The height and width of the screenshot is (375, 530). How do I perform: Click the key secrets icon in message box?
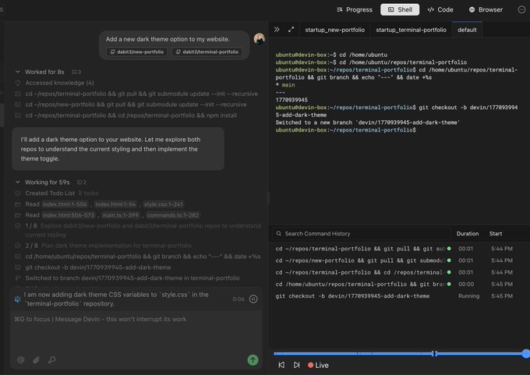tap(51, 359)
